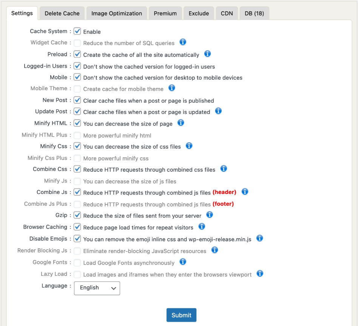Open the Preload info tooltip
Screen dimensions: 358x326
pos(207,54)
